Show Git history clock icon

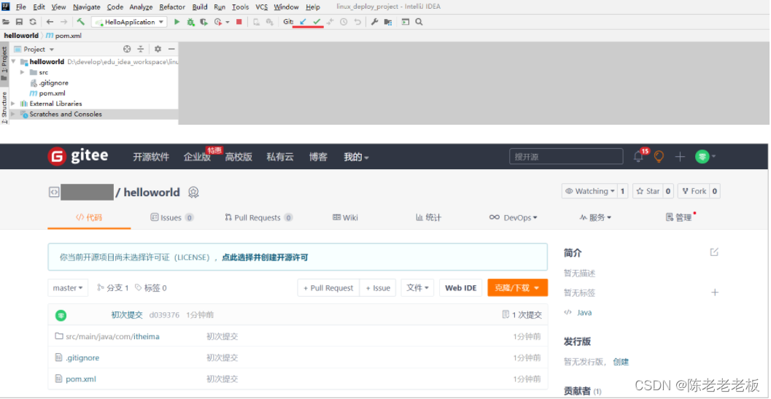pos(344,22)
